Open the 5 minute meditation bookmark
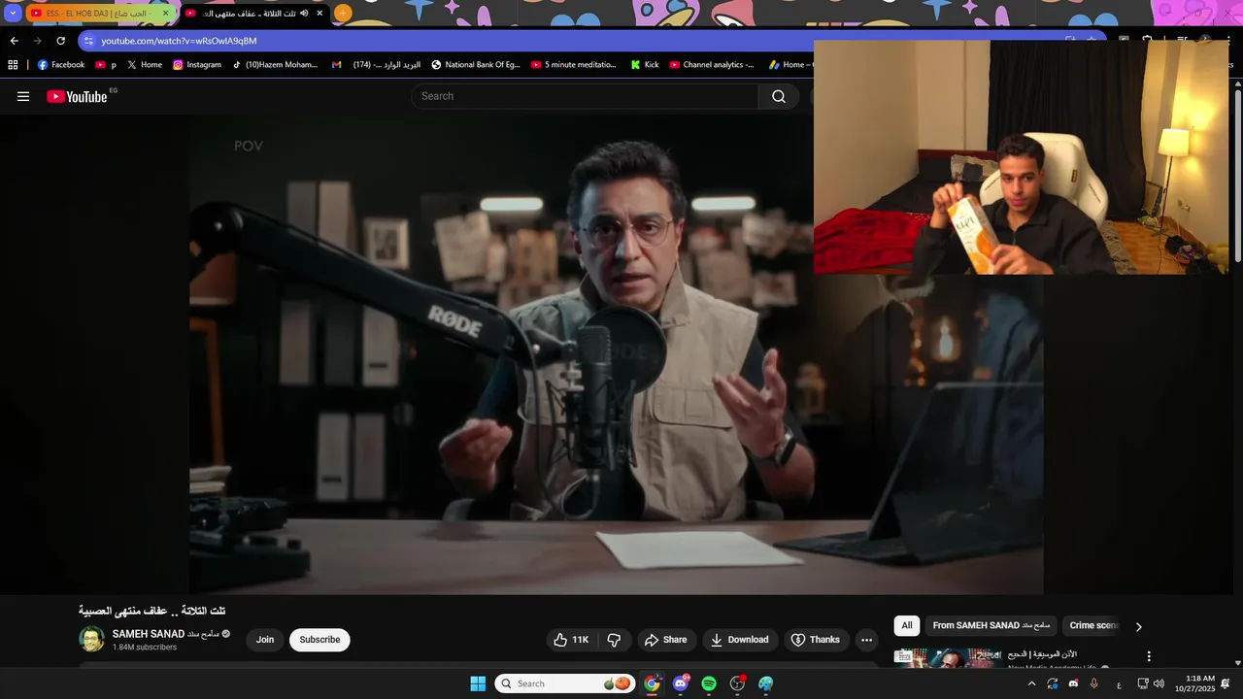1243x699 pixels. coord(574,65)
